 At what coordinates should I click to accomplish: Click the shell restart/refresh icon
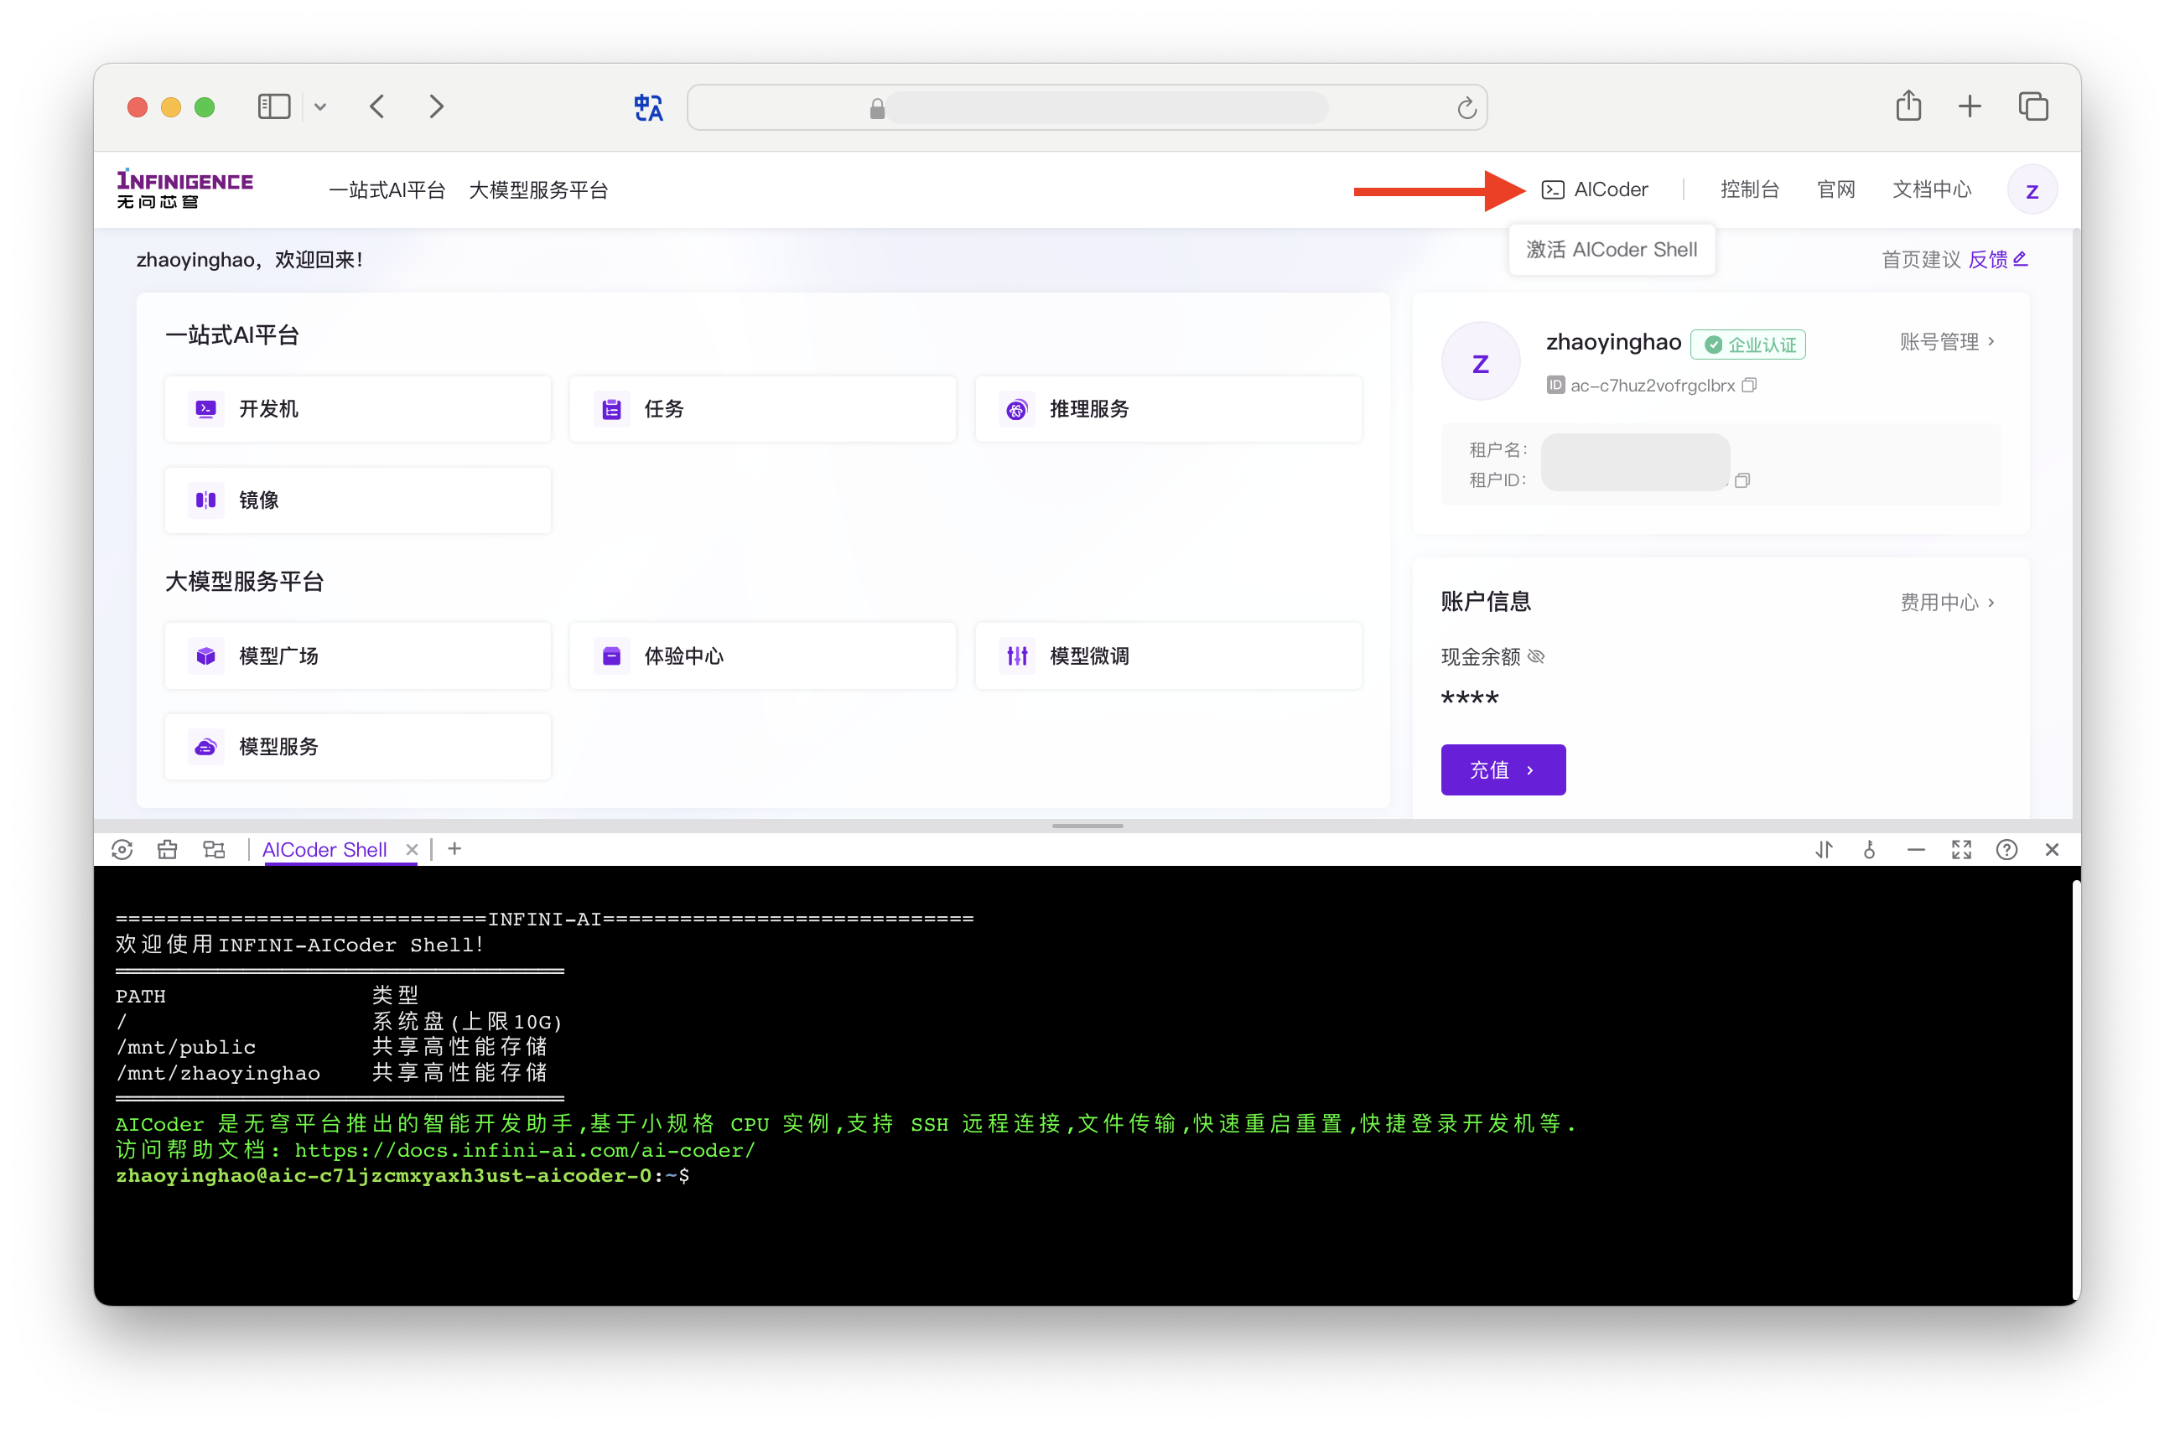(x=122, y=850)
